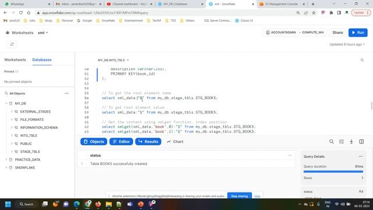Open the xml worksheet name dropdown
373x210 pixels.
click(x=43, y=33)
